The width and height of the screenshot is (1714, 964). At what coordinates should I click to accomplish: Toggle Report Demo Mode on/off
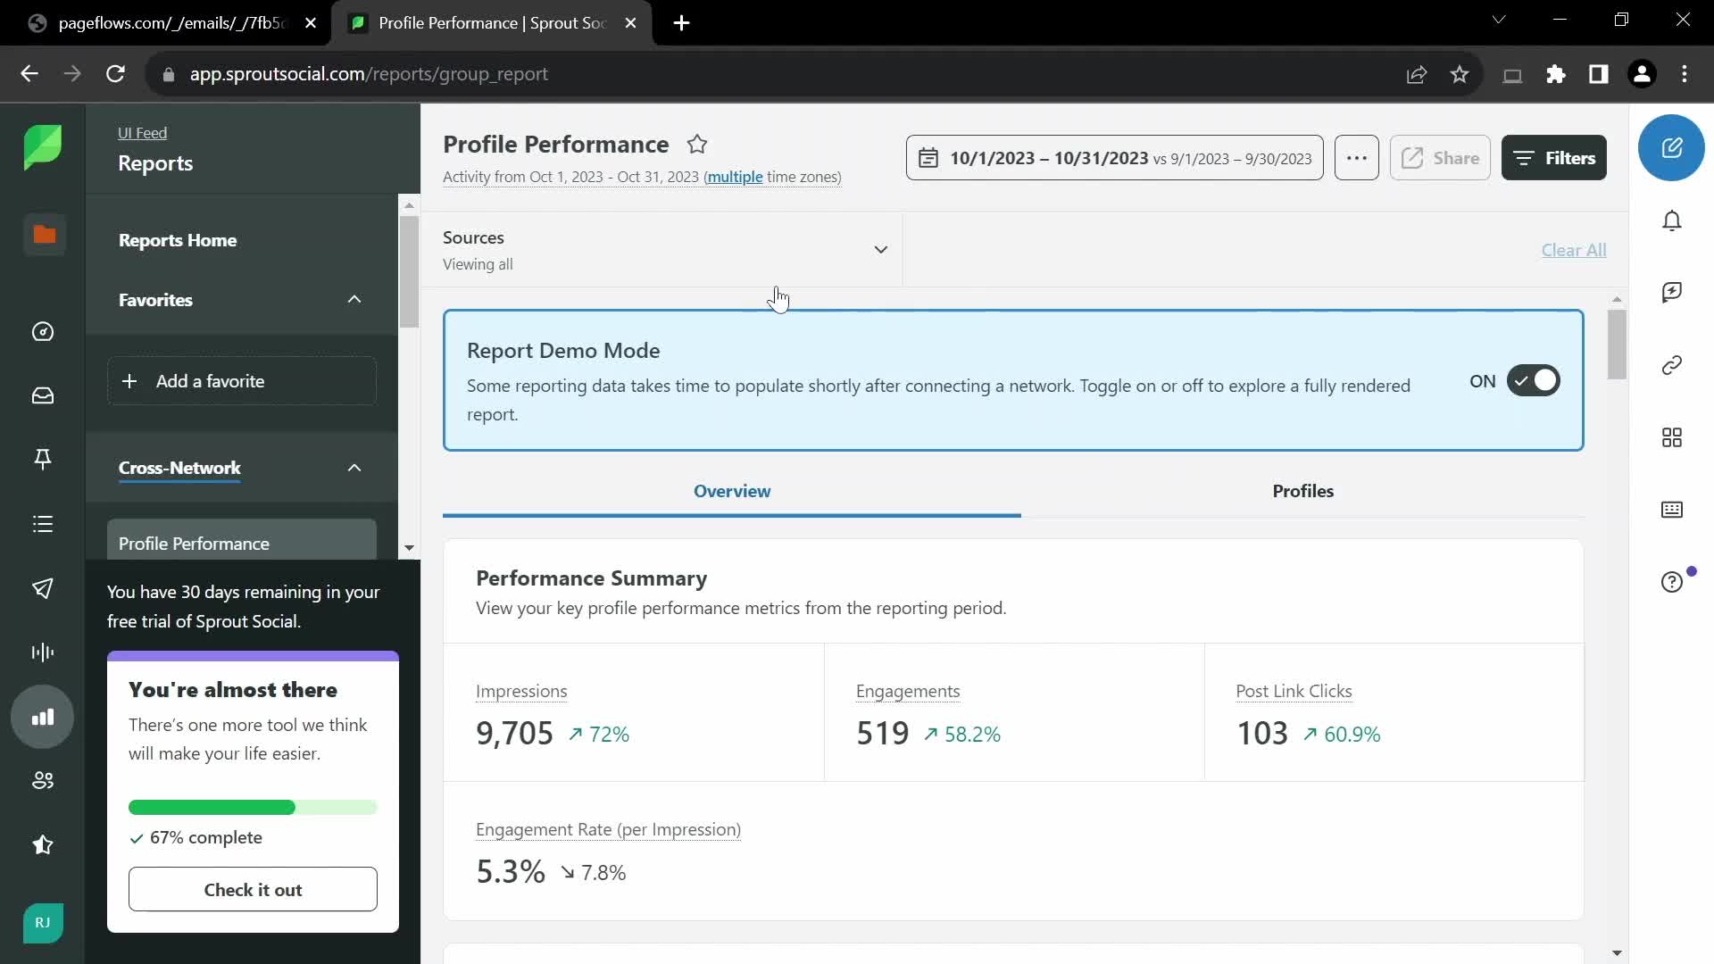click(1533, 379)
